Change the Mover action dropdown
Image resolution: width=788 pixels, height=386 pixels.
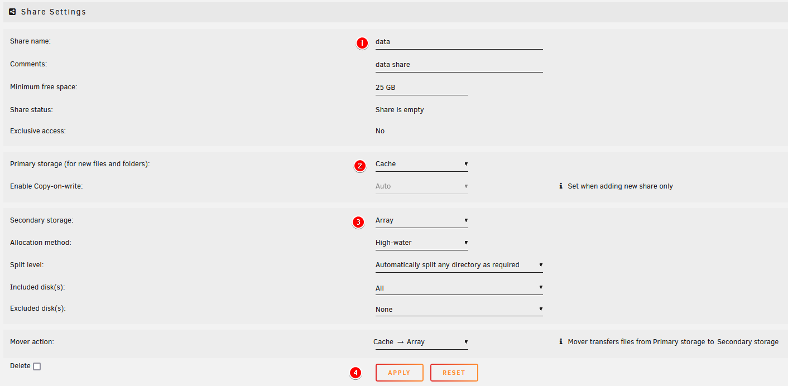[420, 342]
